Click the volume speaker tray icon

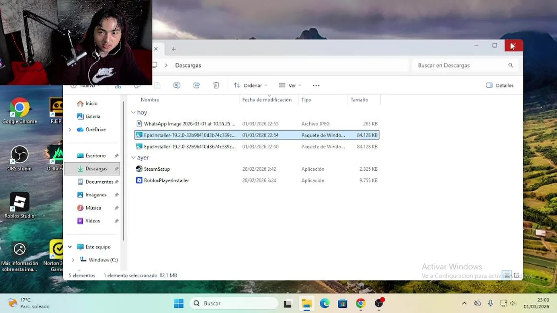[x=513, y=303]
